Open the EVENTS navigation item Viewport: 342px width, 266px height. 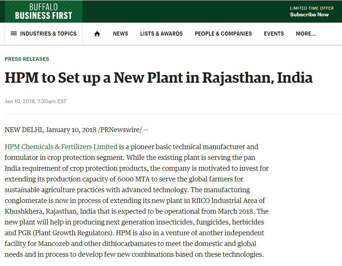tap(274, 34)
